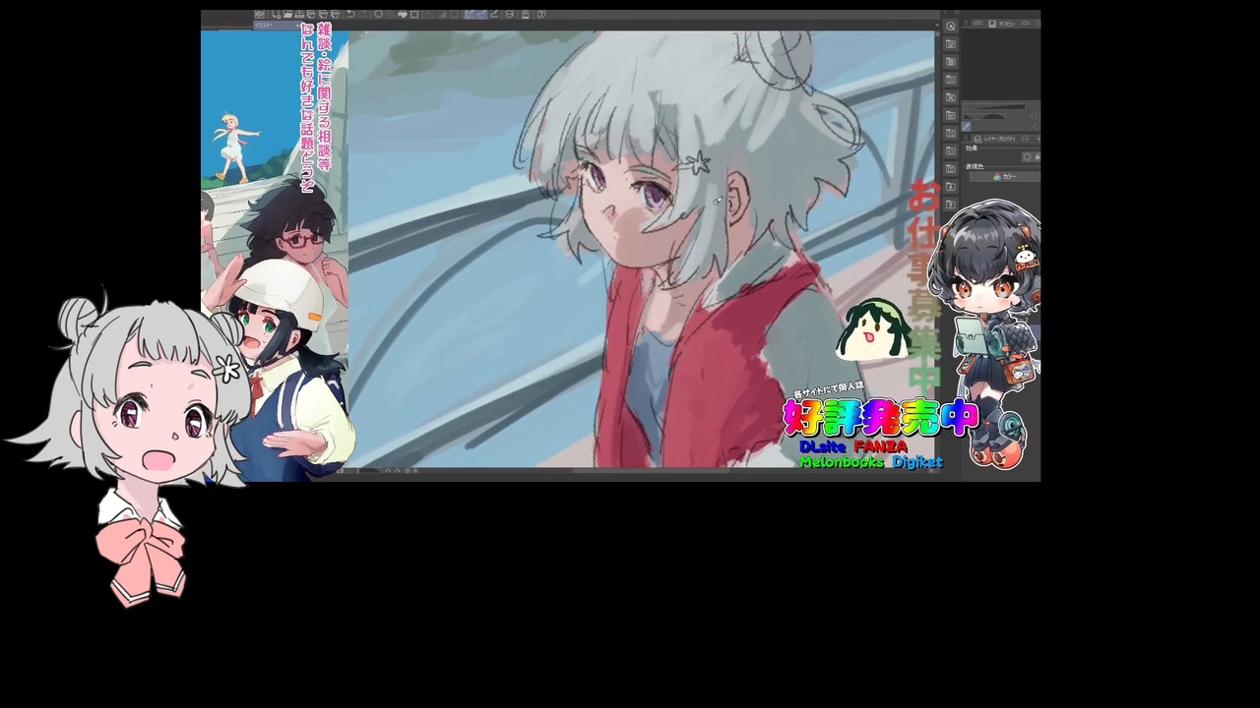Open the 表現色 カラー dropdown

1004,177
